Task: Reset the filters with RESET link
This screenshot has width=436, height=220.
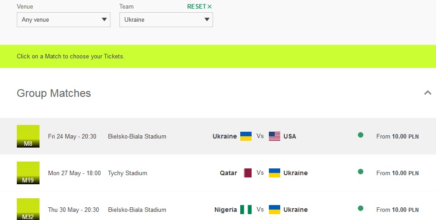Action: pos(199,6)
